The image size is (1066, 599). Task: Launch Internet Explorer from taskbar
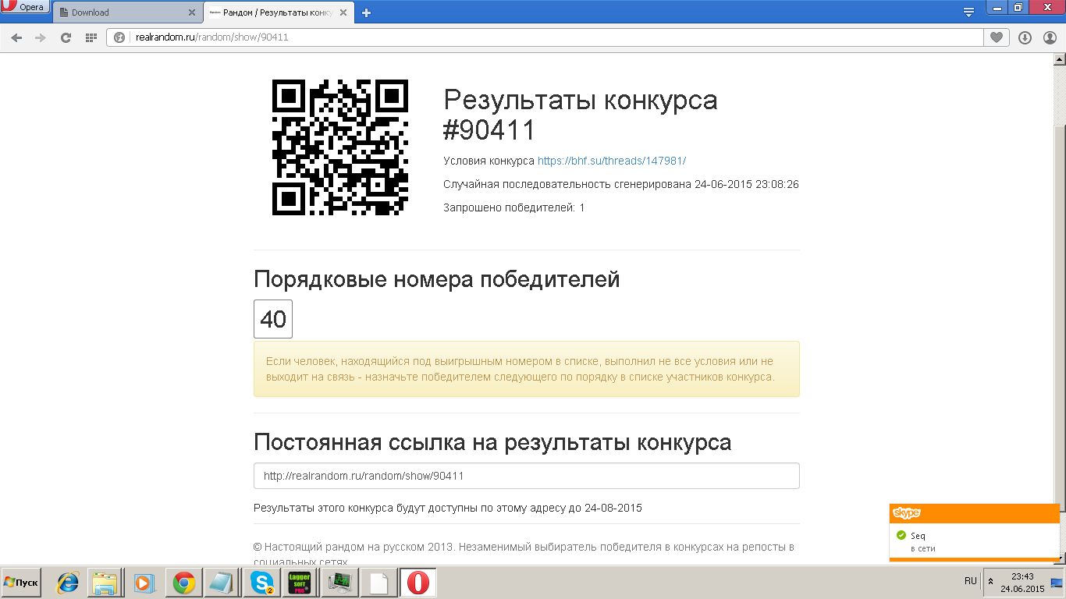click(x=68, y=583)
